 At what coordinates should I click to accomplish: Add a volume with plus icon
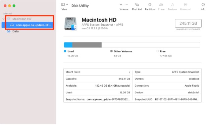121,5
